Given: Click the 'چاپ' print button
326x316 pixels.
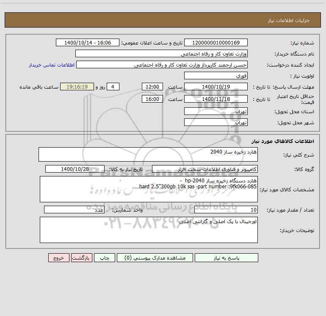Looking at the screenshot, I should point(105,258).
